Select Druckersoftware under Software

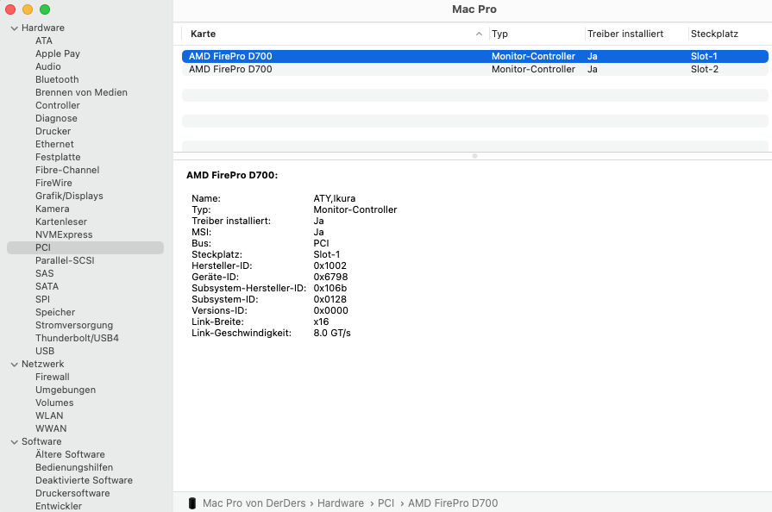click(x=72, y=493)
